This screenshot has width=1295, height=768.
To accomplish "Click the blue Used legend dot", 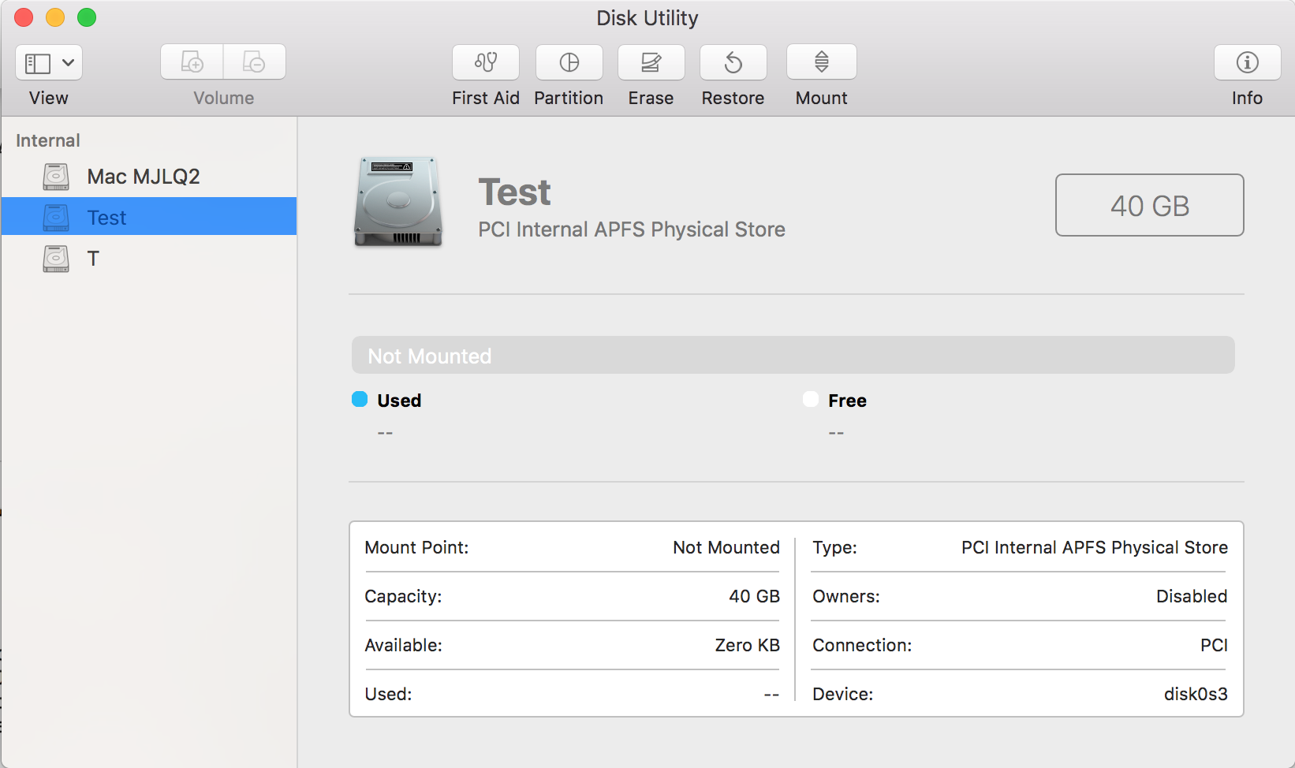I will pyautogui.click(x=360, y=400).
